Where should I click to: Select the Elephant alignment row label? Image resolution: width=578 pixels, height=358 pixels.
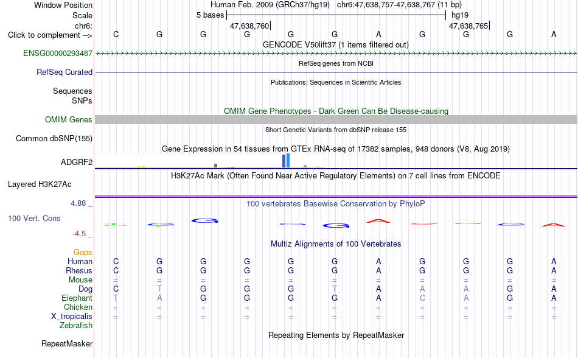point(77,298)
